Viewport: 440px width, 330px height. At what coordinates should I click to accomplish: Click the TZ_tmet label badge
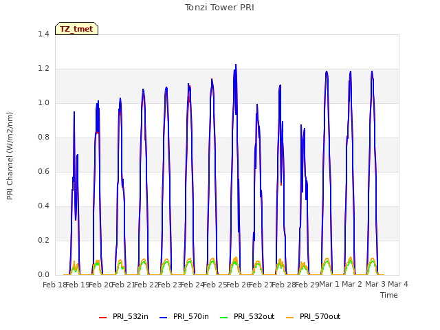[x=76, y=29]
